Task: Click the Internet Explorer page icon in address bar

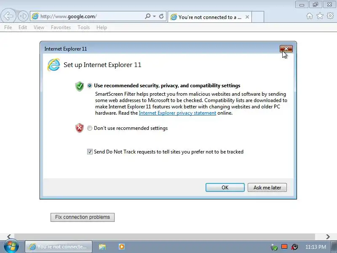Action: 35,16
